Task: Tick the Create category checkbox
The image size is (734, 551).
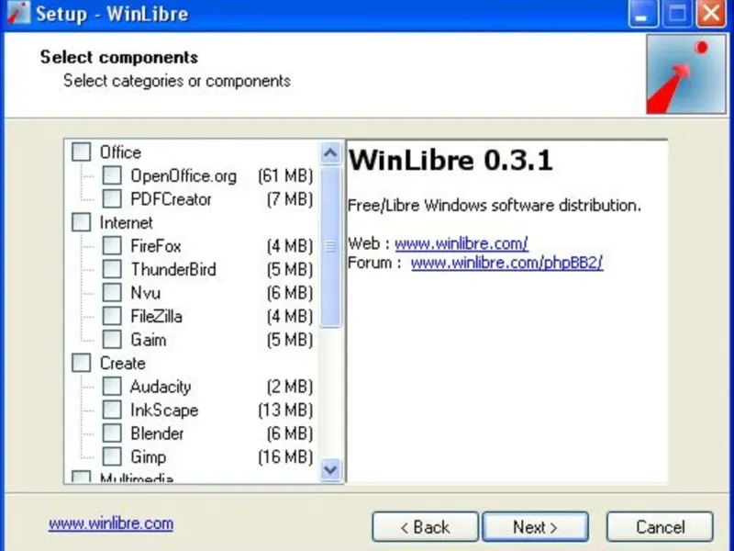Action: click(81, 363)
